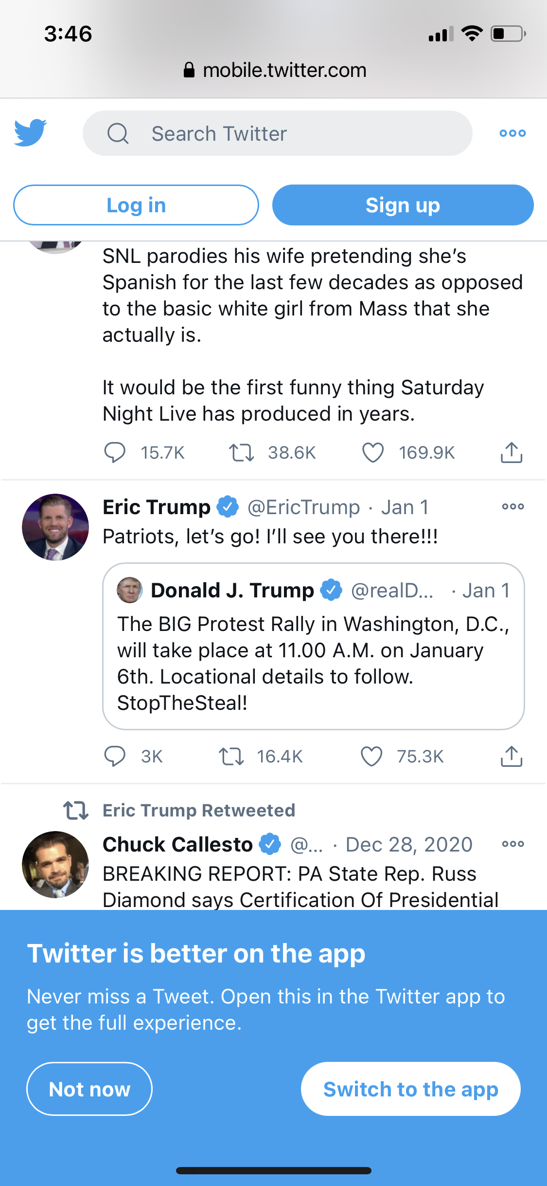Image resolution: width=547 pixels, height=1186 pixels.
Task: Like the tweet with 169.9K likes
Action: click(x=373, y=452)
